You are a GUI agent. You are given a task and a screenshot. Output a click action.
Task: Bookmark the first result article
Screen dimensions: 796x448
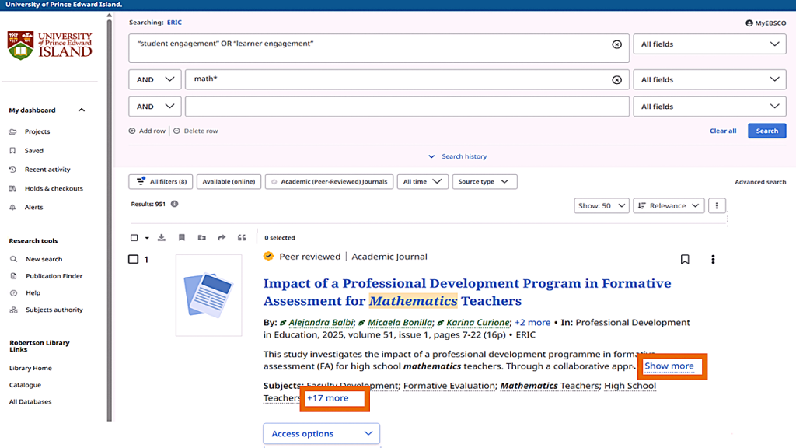click(685, 259)
